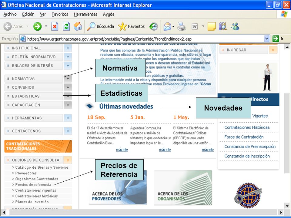The width and height of the screenshot is (291, 218).
Task: Open the Messenger people icon
Action: pyautogui.click(x=235, y=26)
